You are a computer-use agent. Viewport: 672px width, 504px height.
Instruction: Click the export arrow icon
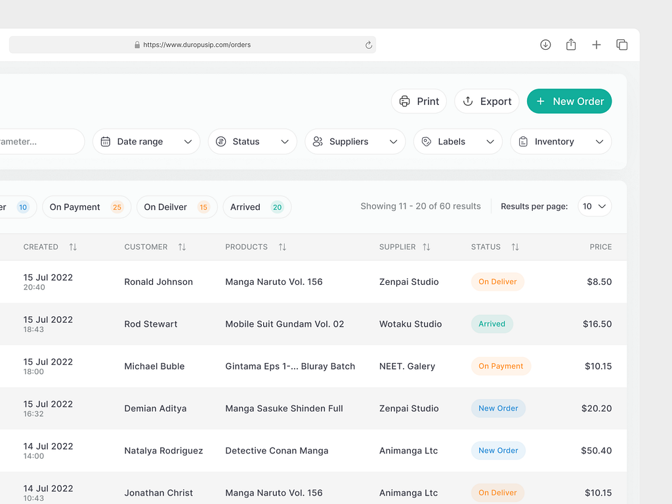pos(468,101)
